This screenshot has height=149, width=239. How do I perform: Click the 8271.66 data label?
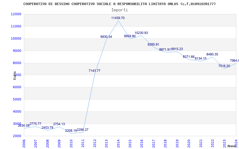click(189, 57)
